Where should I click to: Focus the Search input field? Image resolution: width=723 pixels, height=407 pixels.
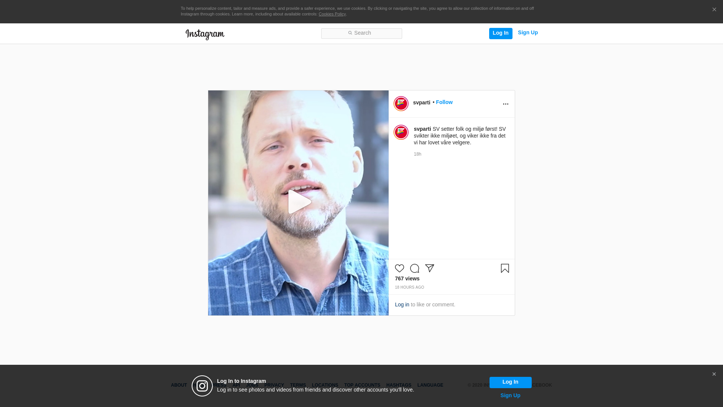click(x=361, y=34)
